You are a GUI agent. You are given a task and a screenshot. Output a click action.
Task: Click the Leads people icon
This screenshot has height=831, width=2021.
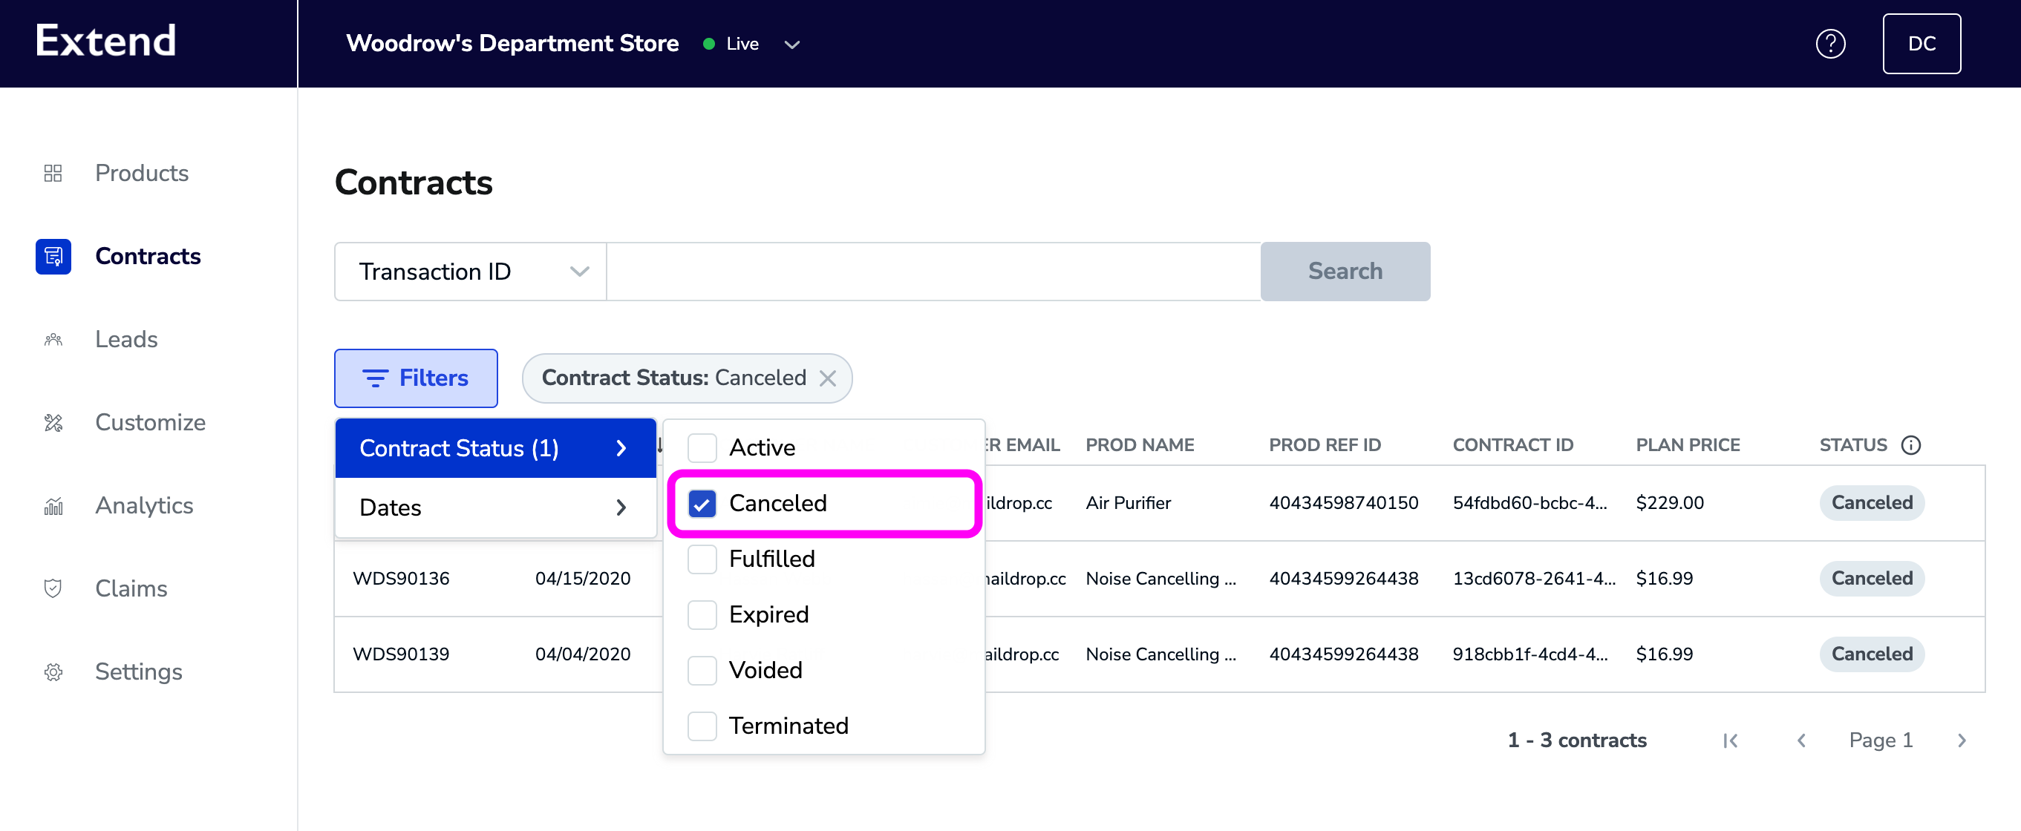click(x=53, y=340)
